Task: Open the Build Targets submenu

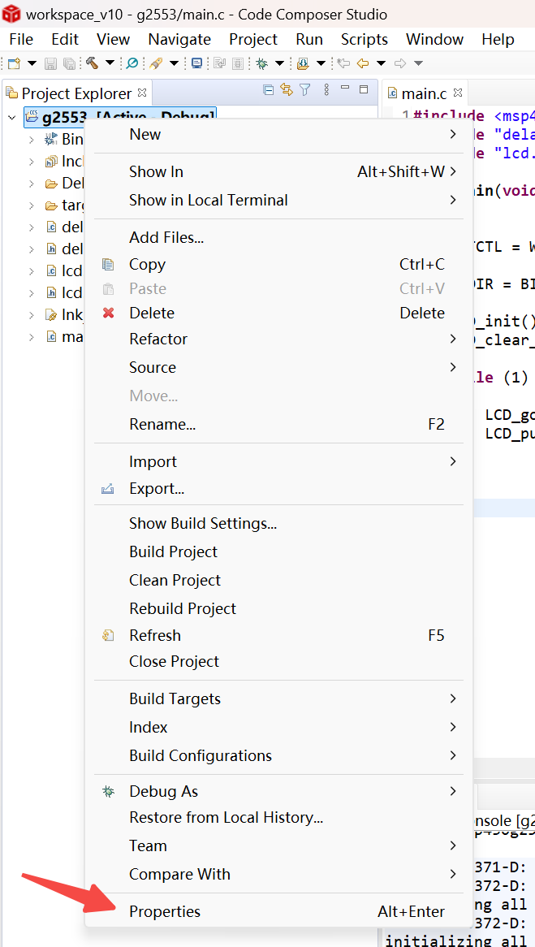Action: tap(278, 698)
